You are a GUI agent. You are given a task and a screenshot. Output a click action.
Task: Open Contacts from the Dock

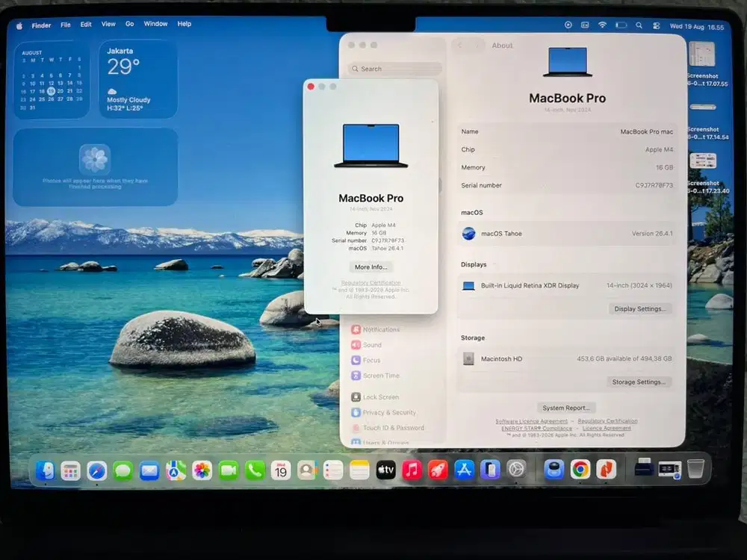click(x=307, y=470)
